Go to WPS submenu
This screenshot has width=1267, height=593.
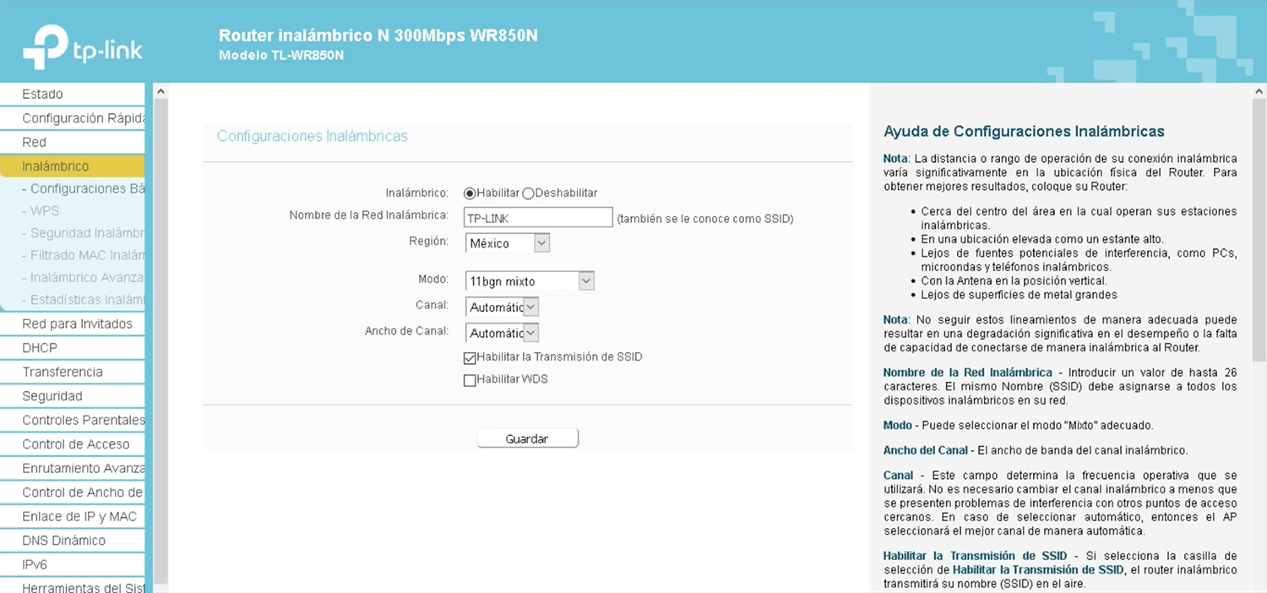[45, 211]
